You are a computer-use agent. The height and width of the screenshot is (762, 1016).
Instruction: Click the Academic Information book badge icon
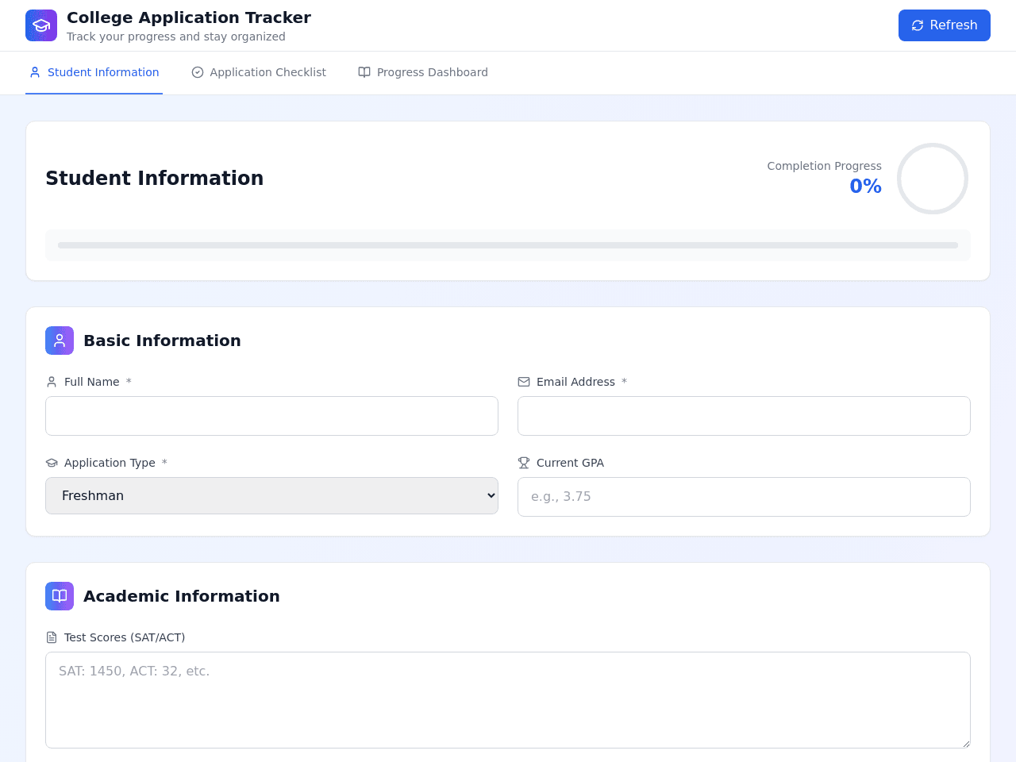[x=60, y=596]
